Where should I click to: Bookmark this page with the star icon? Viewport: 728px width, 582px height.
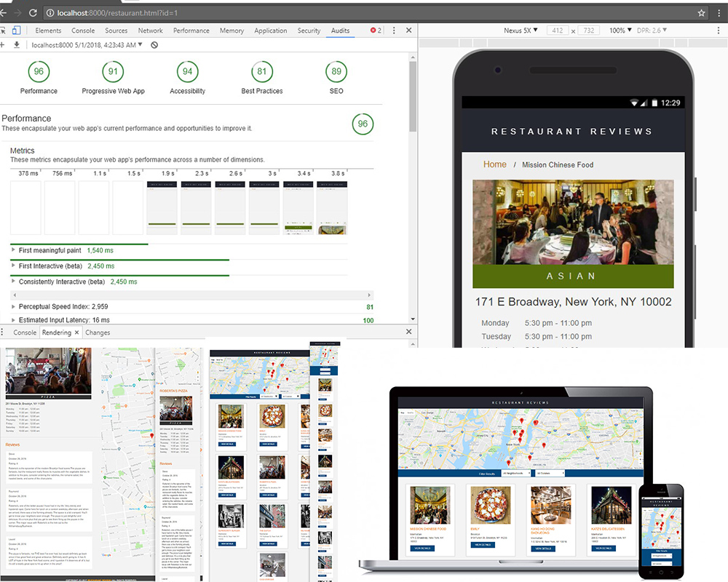[x=701, y=13]
